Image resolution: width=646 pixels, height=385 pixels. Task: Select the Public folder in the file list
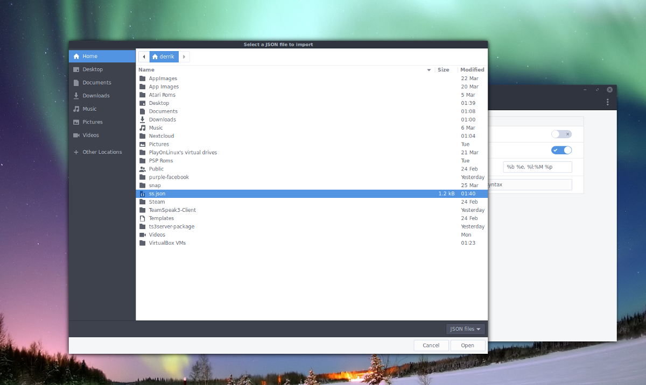tap(156, 168)
